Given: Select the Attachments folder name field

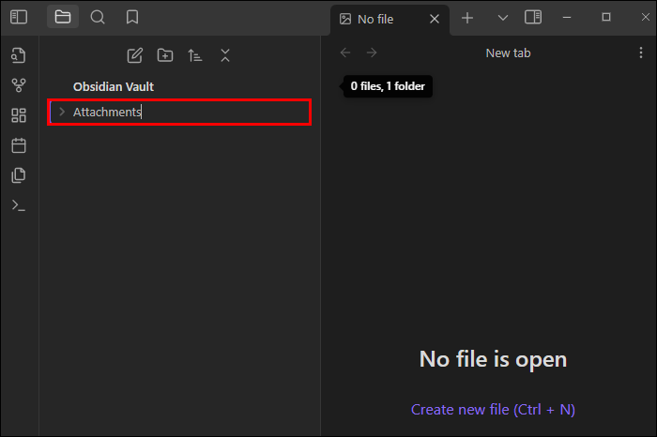Looking at the screenshot, I should coord(179,113).
